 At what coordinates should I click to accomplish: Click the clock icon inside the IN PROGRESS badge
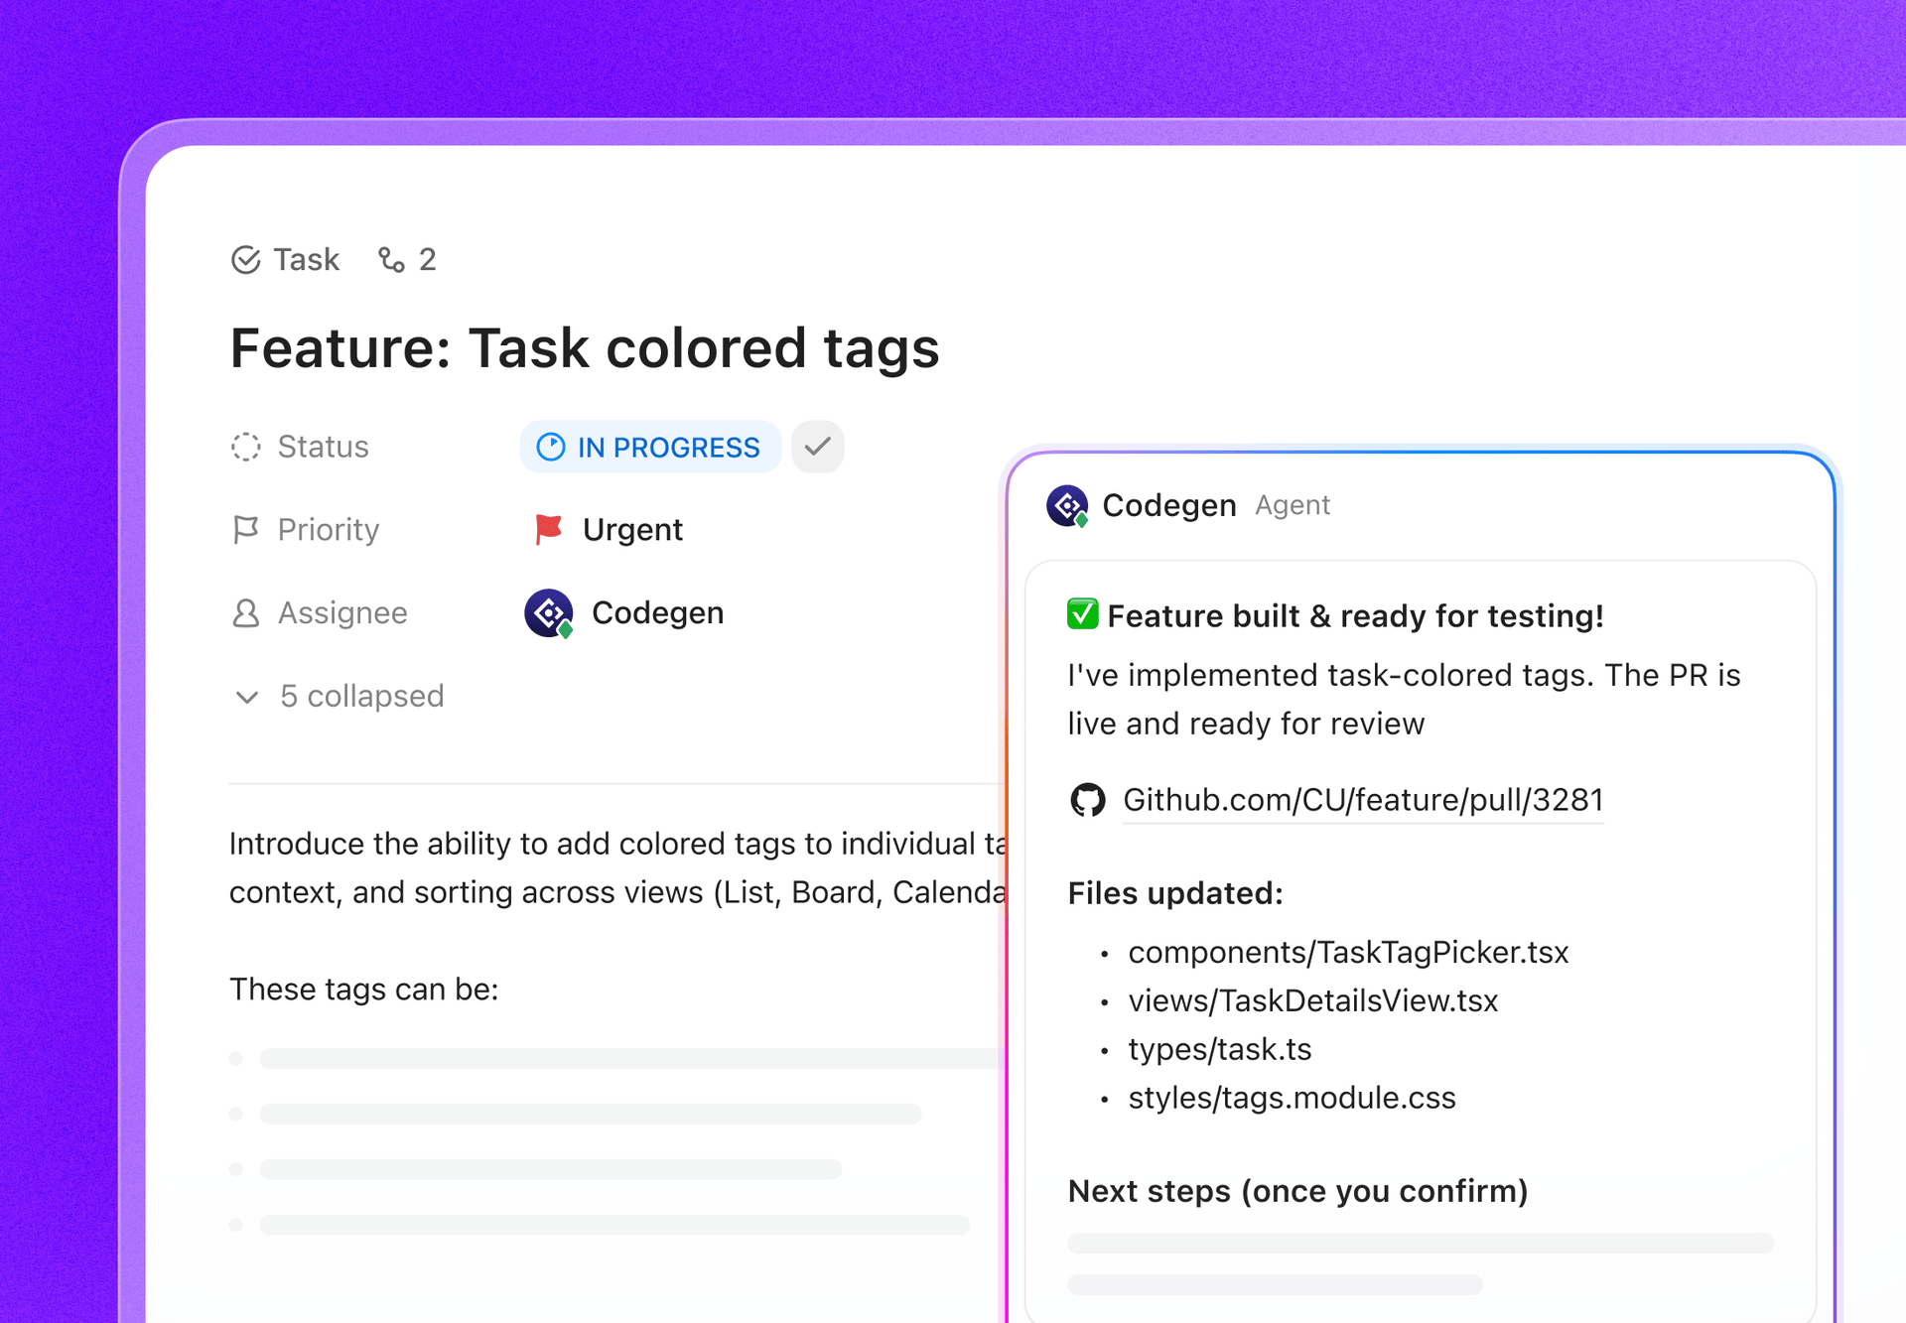(x=552, y=447)
